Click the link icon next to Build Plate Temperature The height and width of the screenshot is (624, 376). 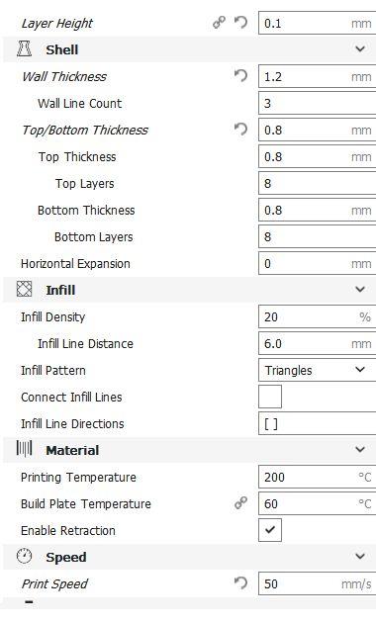[x=240, y=503]
